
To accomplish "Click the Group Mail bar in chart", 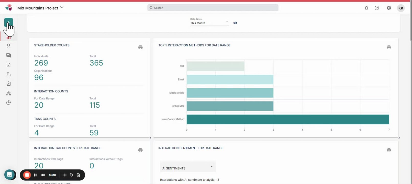I will 230,106.
